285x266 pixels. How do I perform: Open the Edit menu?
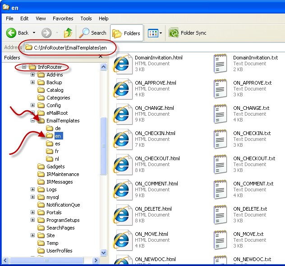[24, 18]
